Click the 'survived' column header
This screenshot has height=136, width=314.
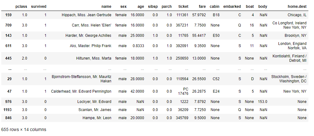(39, 6)
